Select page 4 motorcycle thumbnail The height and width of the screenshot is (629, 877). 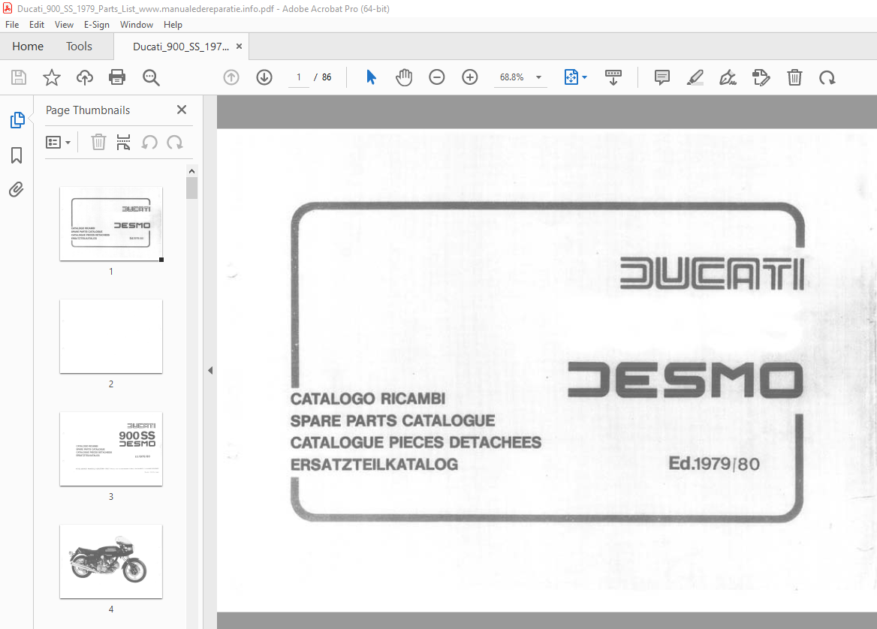point(111,561)
